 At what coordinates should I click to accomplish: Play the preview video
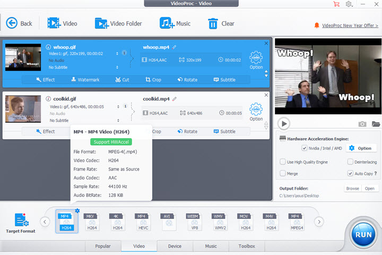(x=283, y=124)
